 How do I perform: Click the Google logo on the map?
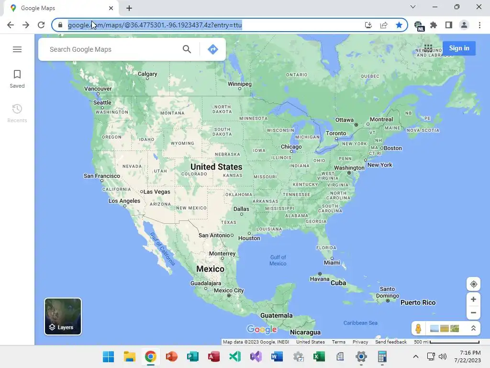(x=262, y=329)
